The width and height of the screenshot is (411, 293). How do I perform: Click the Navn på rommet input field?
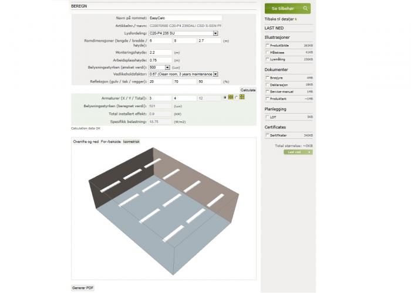[x=185, y=19]
